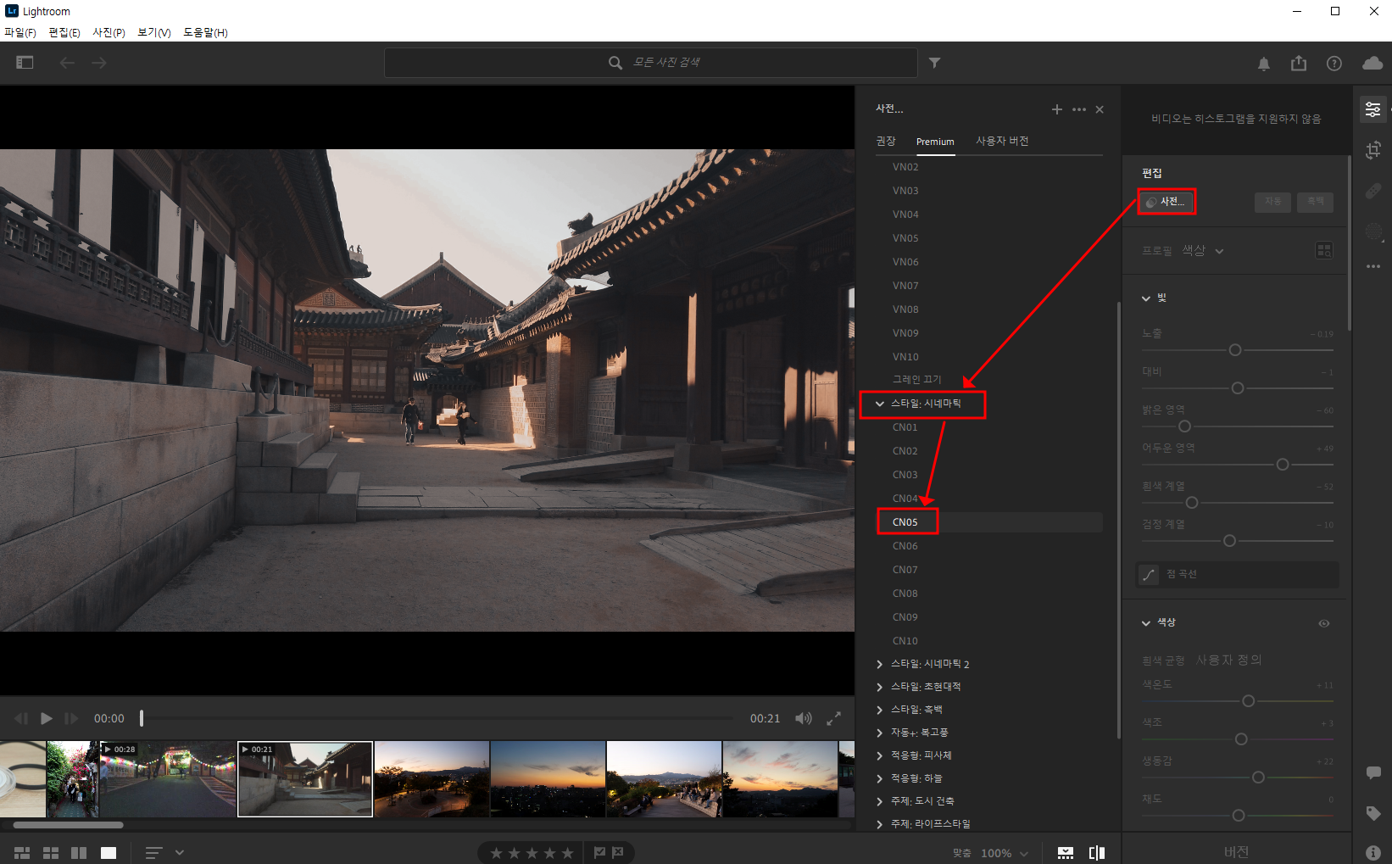
Task: Enter video fullscreen mode
Action: coord(834,718)
